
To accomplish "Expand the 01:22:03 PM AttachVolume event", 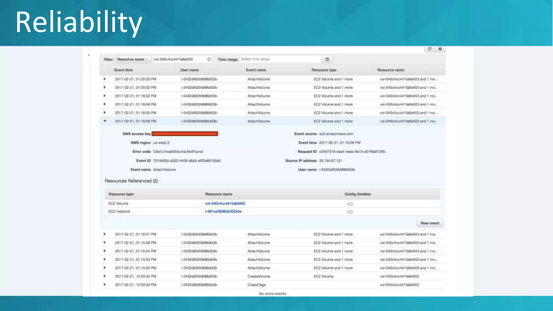I will [x=104, y=79].
